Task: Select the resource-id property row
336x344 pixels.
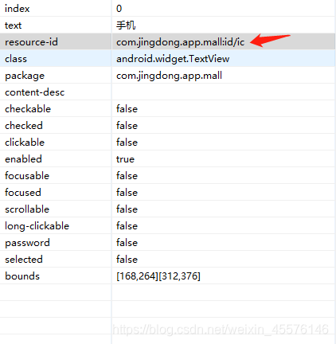Action: (167, 41)
